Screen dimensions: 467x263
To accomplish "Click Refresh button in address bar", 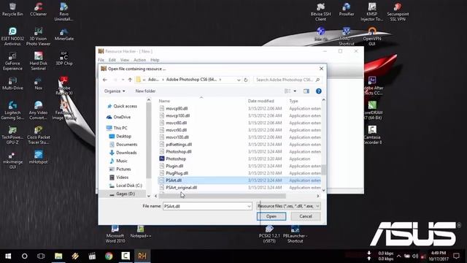I will [246, 80].
